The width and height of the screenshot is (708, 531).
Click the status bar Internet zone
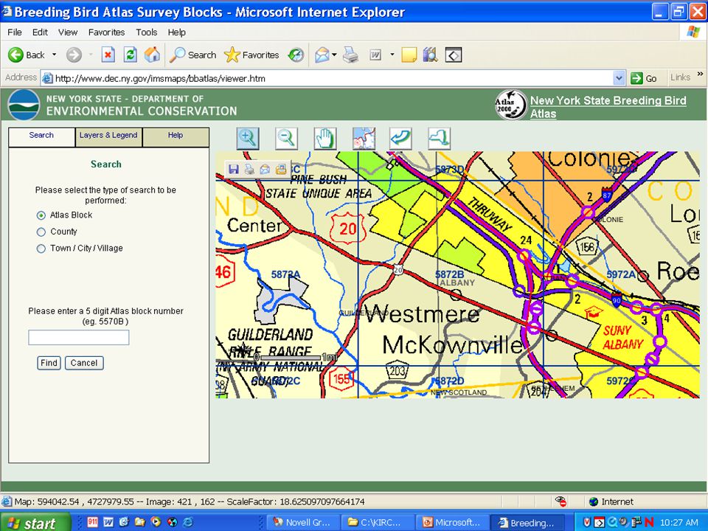(x=611, y=502)
